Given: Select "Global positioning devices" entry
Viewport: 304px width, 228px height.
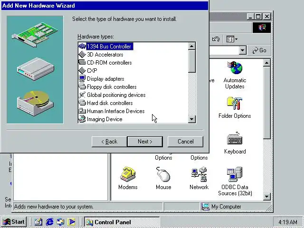Looking at the screenshot, I should pos(116,95).
